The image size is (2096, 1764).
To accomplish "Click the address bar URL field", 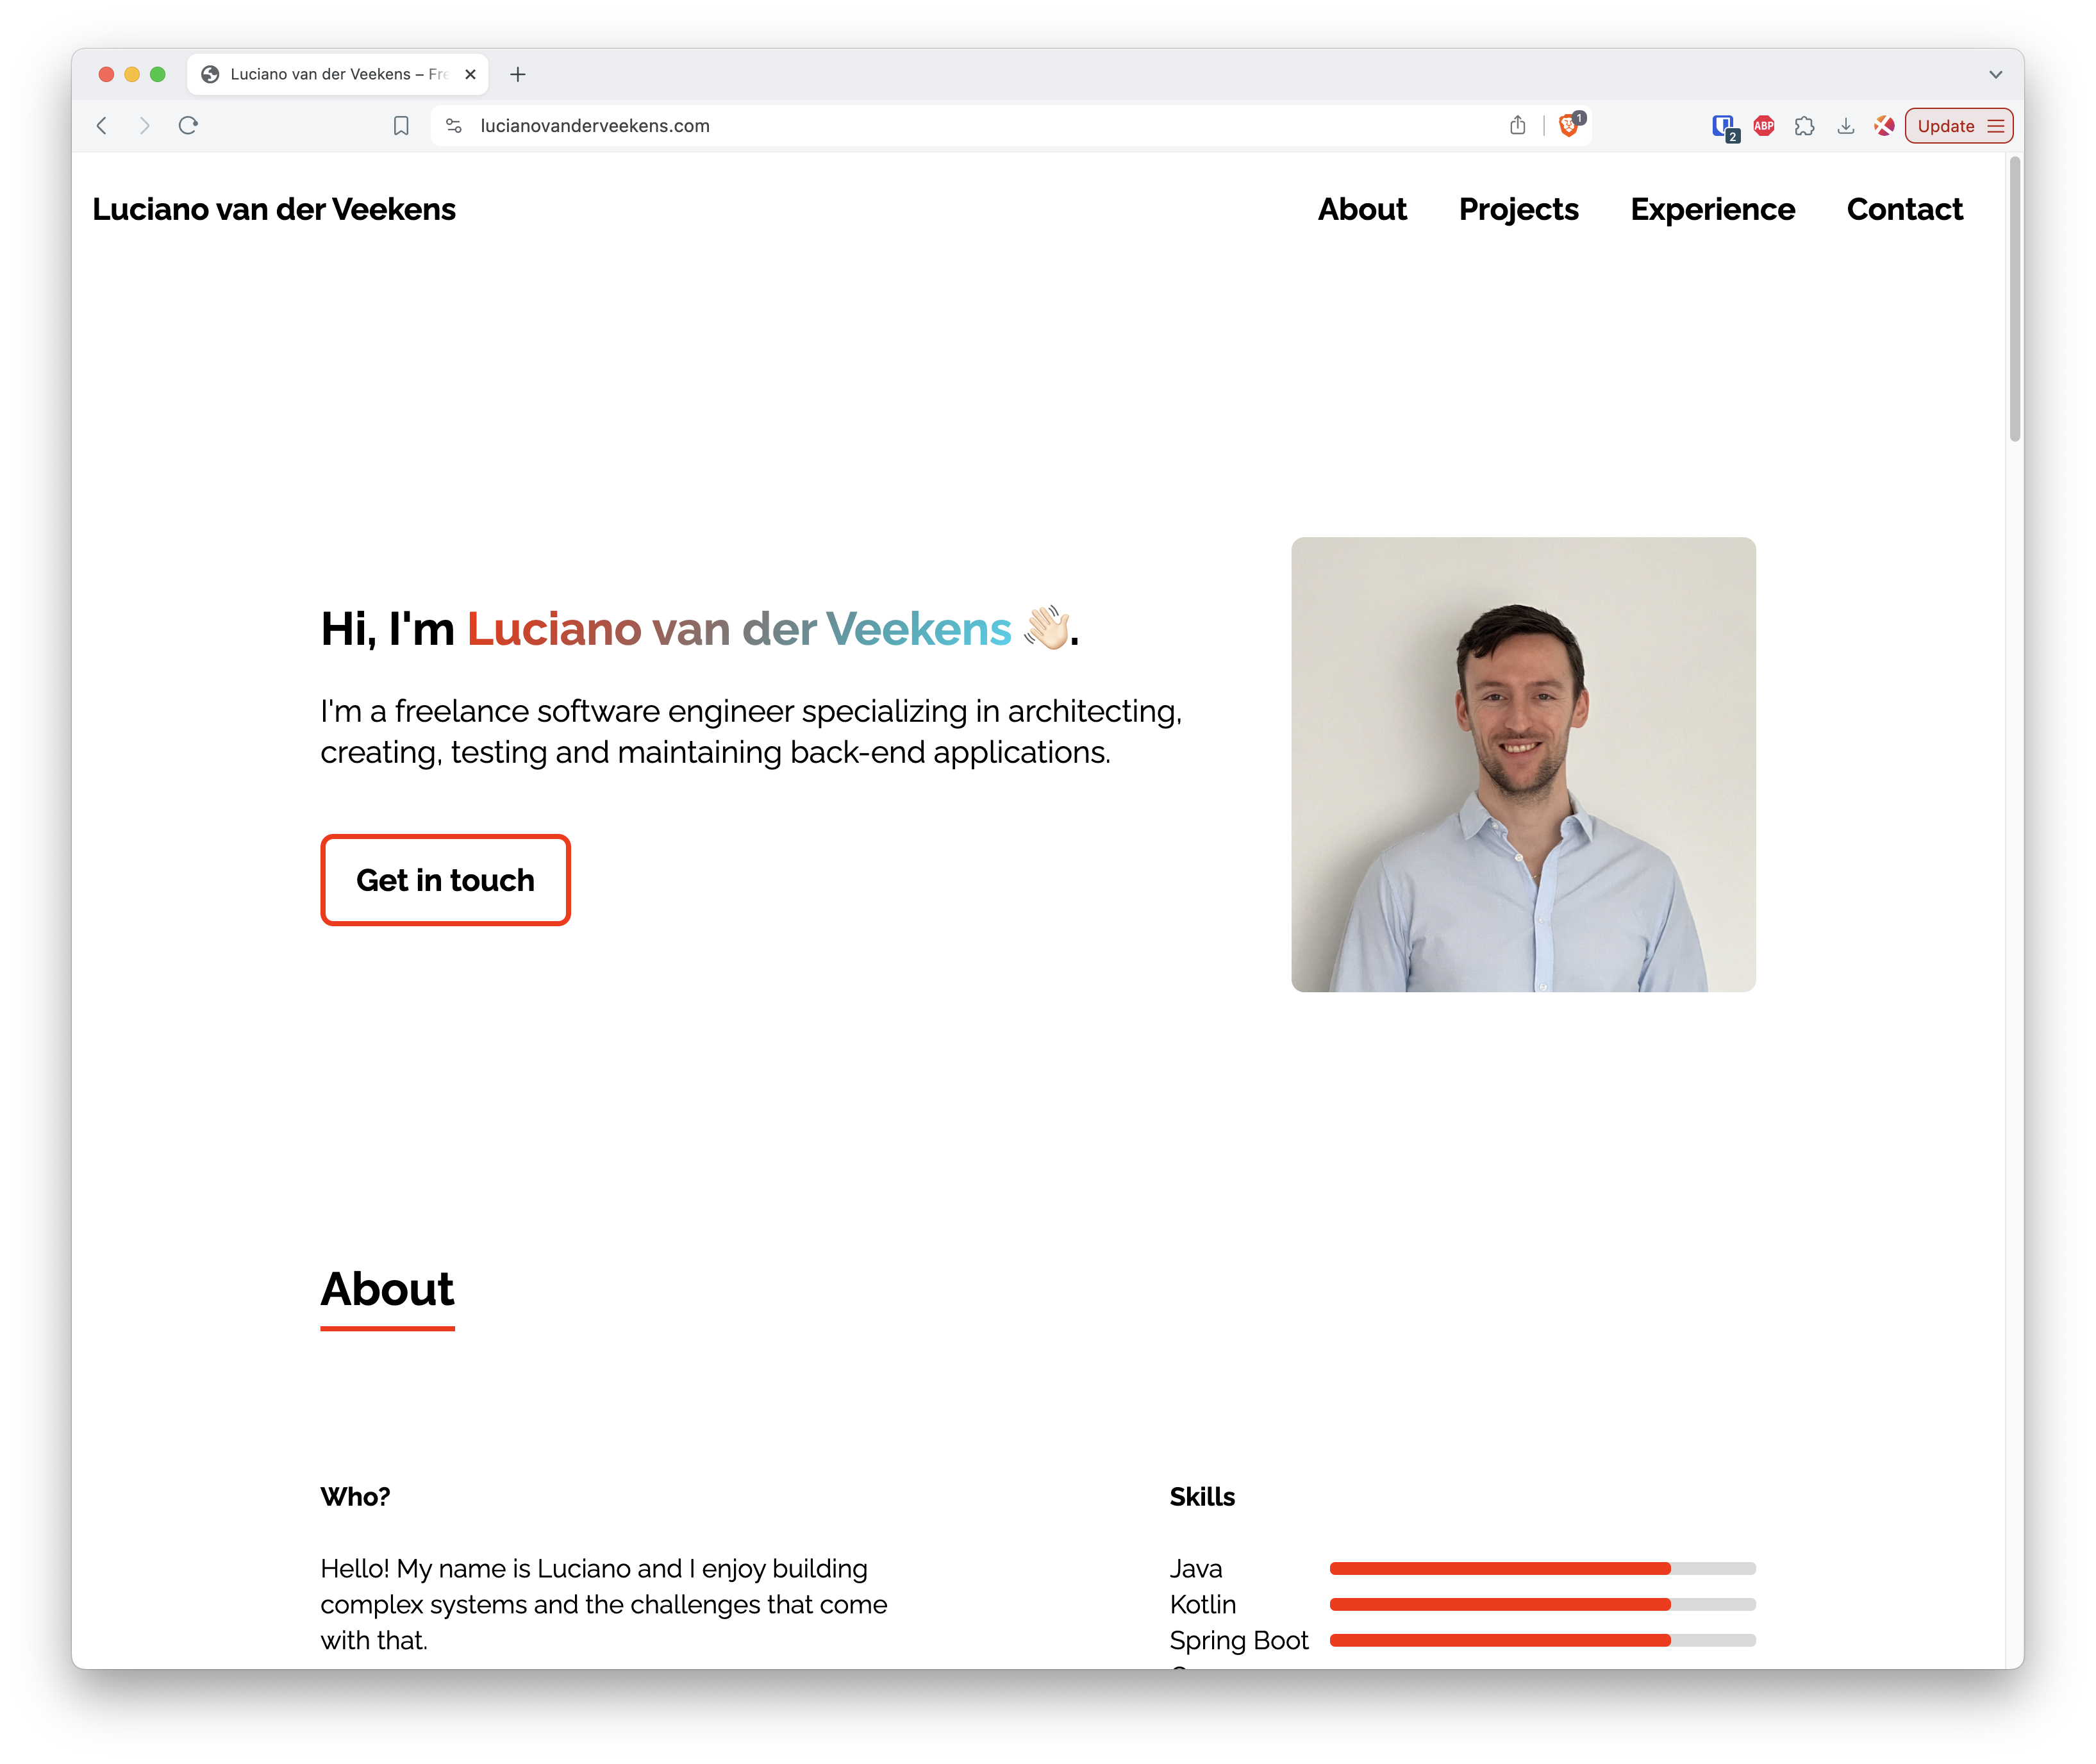I will (x=900, y=126).
